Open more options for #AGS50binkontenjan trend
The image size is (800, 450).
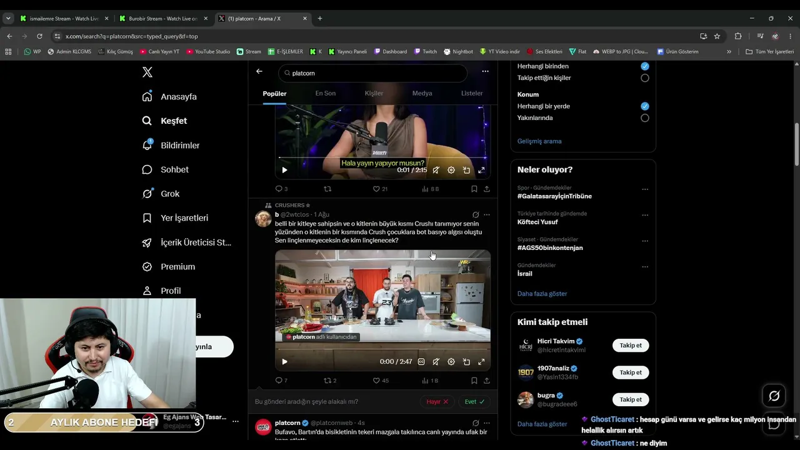[x=645, y=241]
